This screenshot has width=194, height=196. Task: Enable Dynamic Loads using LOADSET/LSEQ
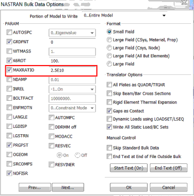(109, 119)
